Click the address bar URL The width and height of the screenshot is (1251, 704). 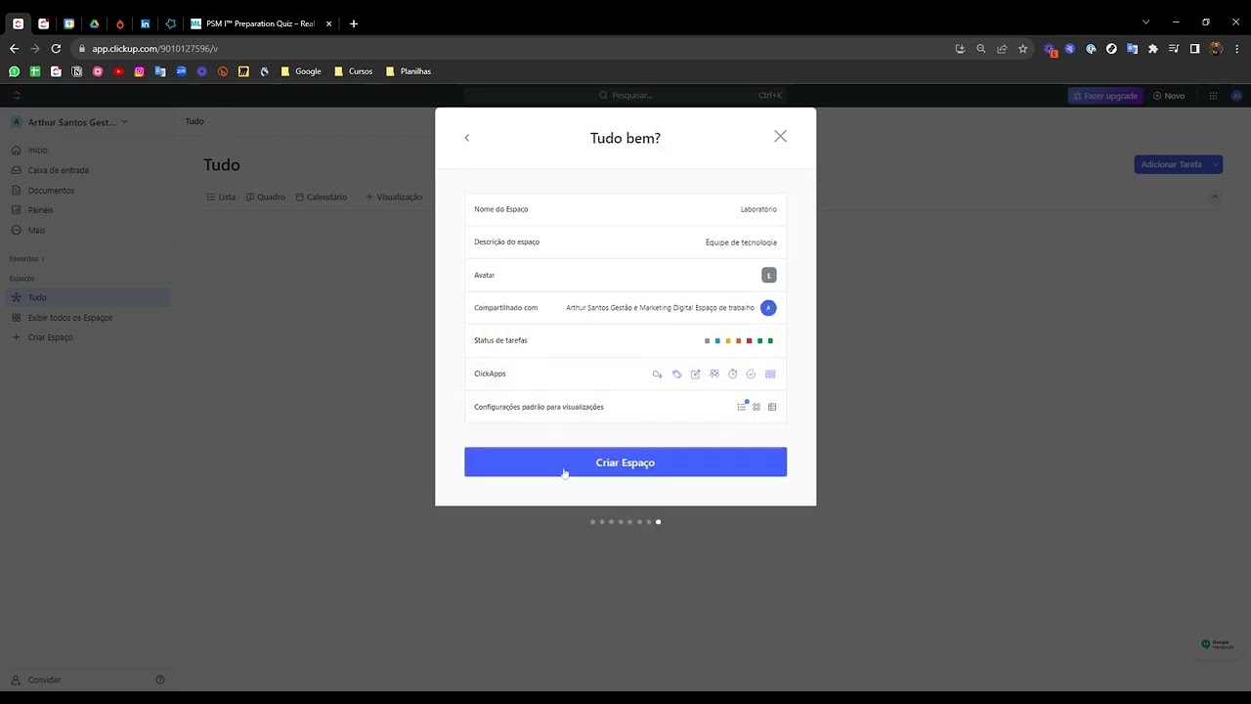click(x=155, y=49)
